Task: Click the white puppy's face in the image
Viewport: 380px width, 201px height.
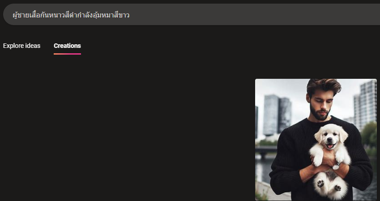Action: pyautogui.click(x=331, y=138)
